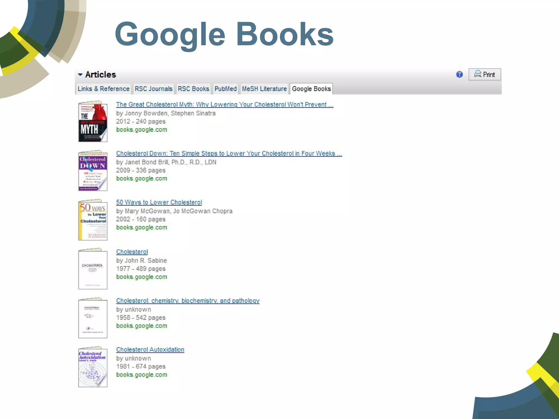
Task: Click author line 'by John R. Sabine'
Action: tap(141, 261)
